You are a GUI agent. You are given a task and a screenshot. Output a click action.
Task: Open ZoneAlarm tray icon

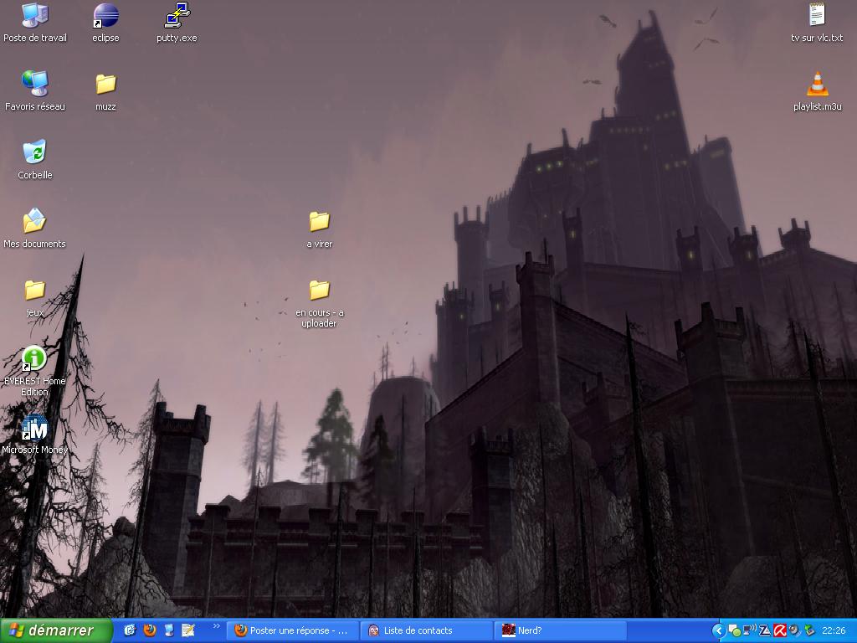coord(765,631)
